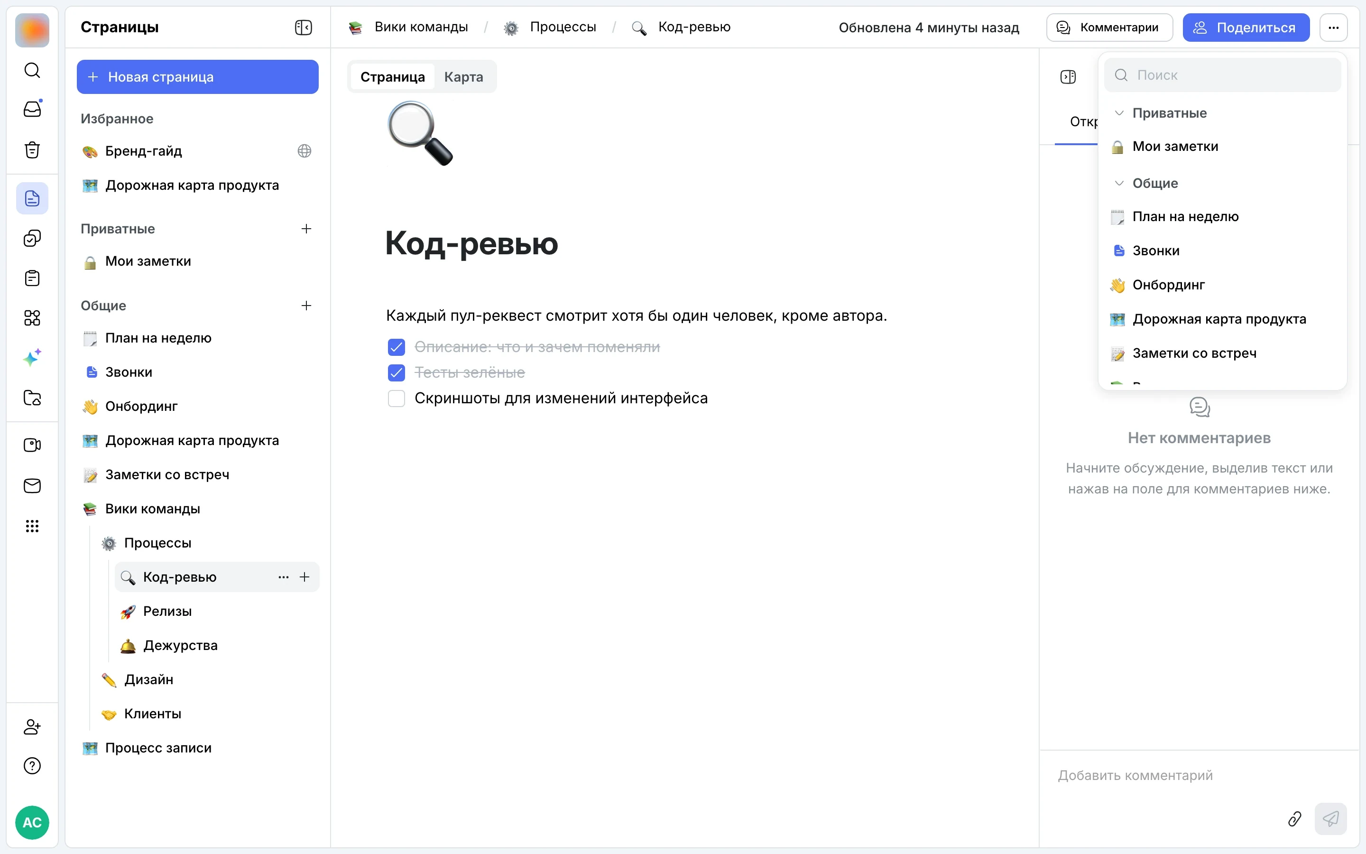The image size is (1366, 854).
Task: Open the nine-dot apps grid icon
Action: pos(32,526)
